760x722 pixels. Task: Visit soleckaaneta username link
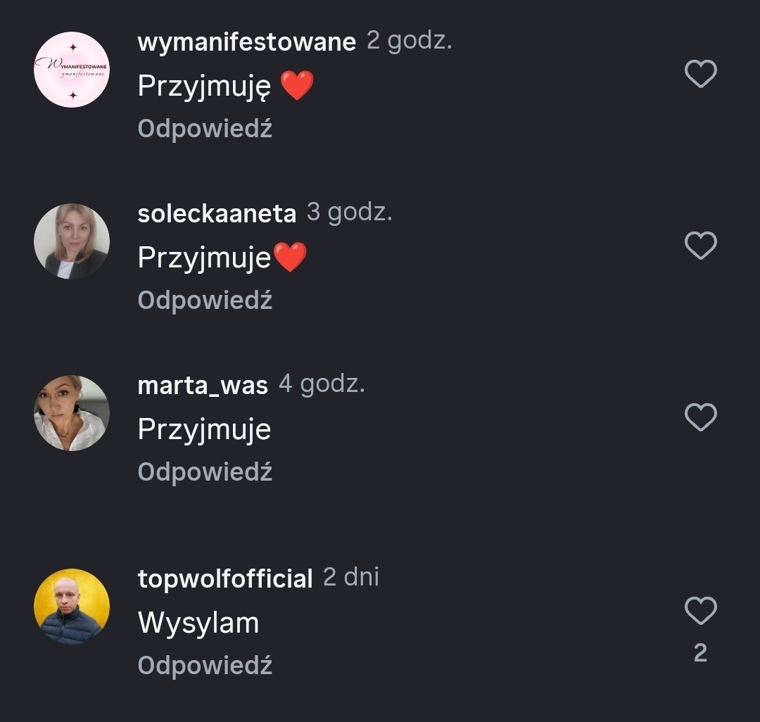[217, 214]
